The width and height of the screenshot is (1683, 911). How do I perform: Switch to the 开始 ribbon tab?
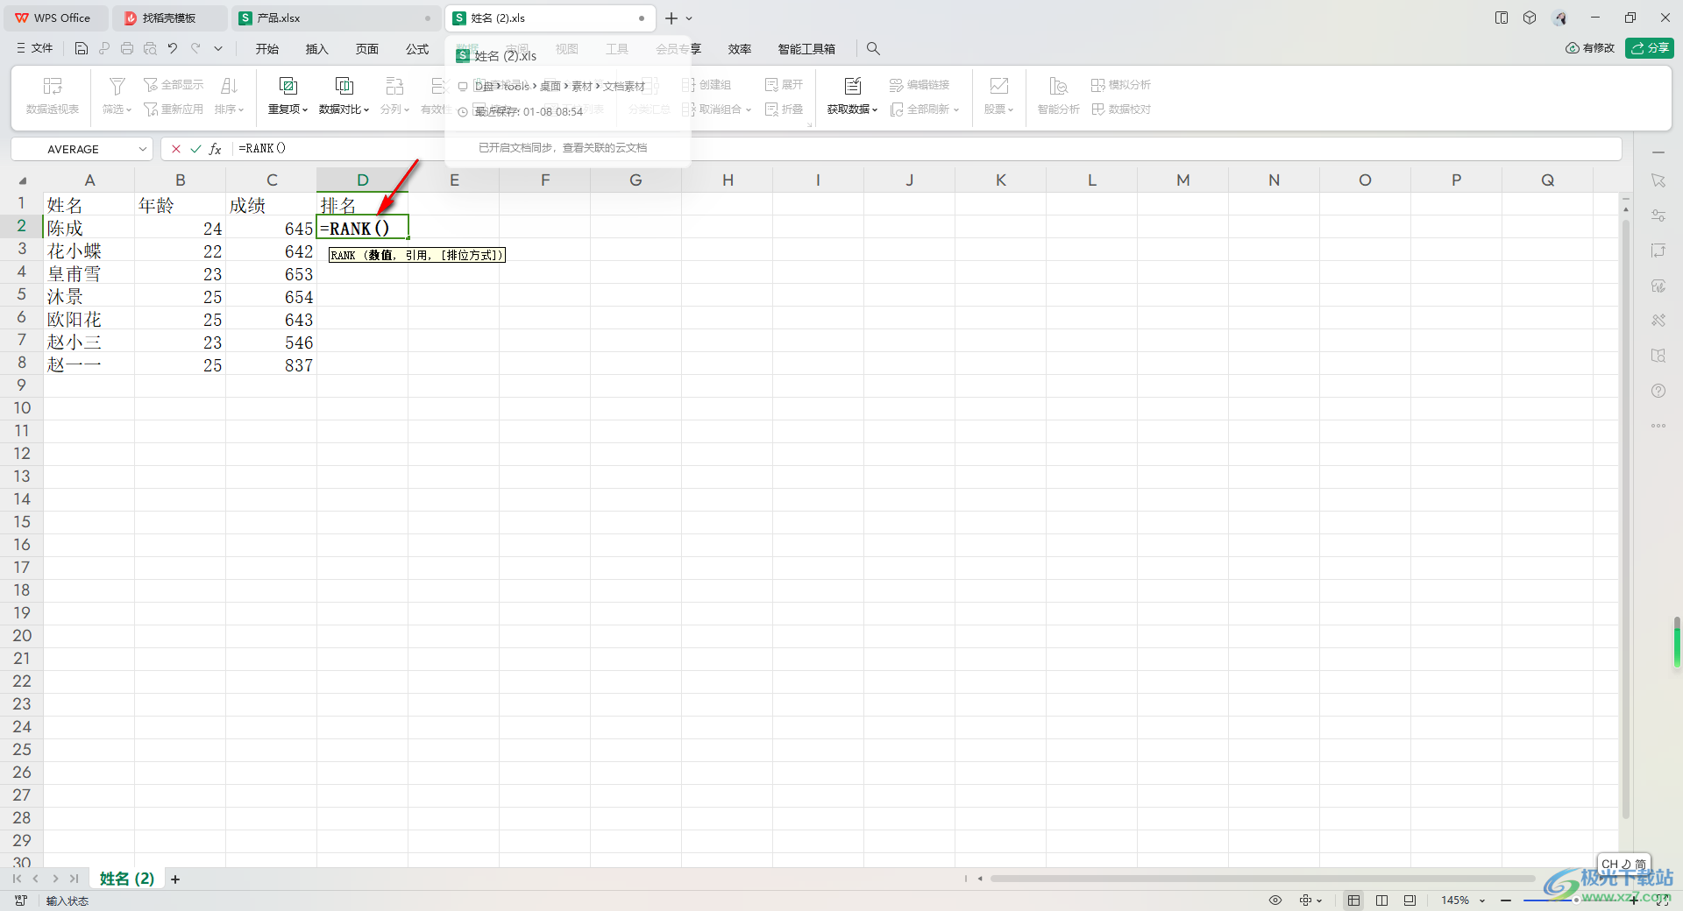[267, 49]
